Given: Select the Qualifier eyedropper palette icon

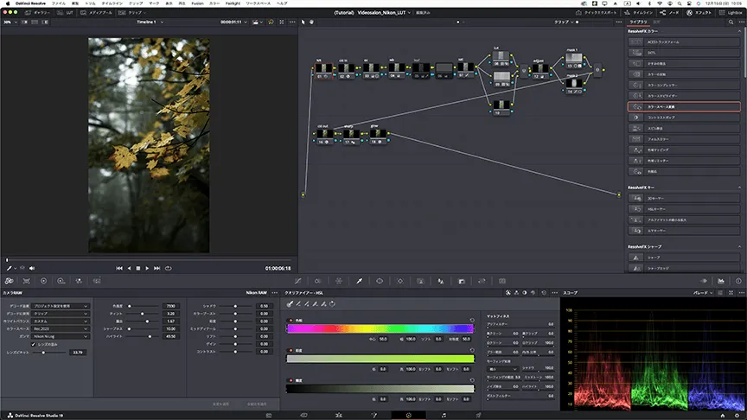Looking at the screenshot, I should coord(360,281).
